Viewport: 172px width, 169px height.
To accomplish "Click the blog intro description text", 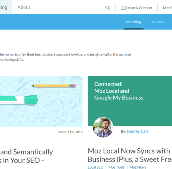I will point(66,57).
